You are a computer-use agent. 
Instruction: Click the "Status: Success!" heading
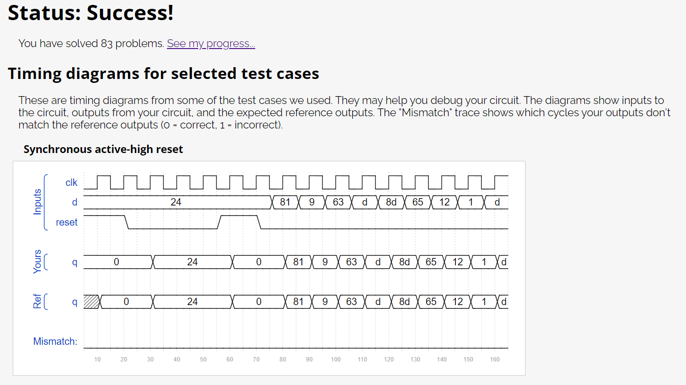point(91,13)
